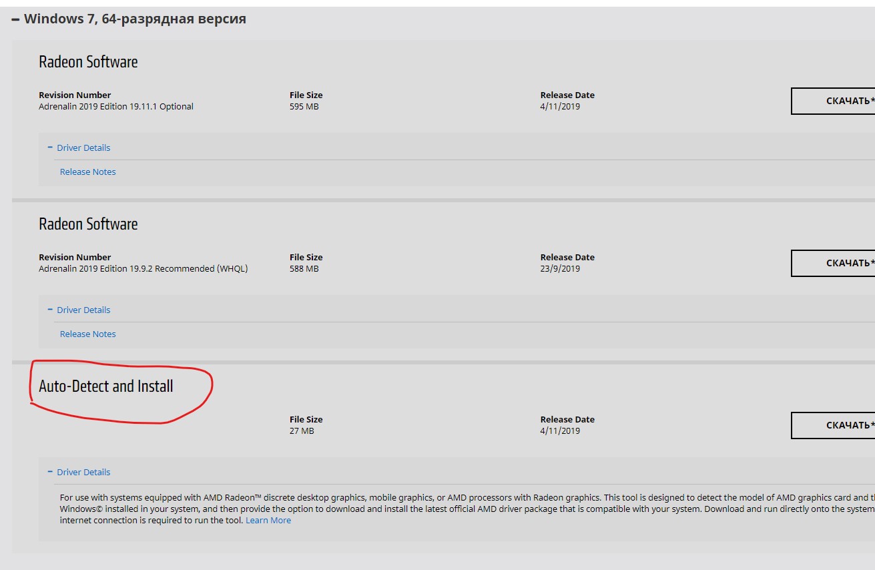Click the Adrenalin 19.11.1 Optional revision text
This screenshot has width=875, height=570.
pyautogui.click(x=116, y=107)
